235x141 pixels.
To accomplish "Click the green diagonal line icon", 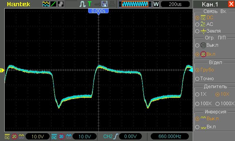I will (x=53, y=4).
